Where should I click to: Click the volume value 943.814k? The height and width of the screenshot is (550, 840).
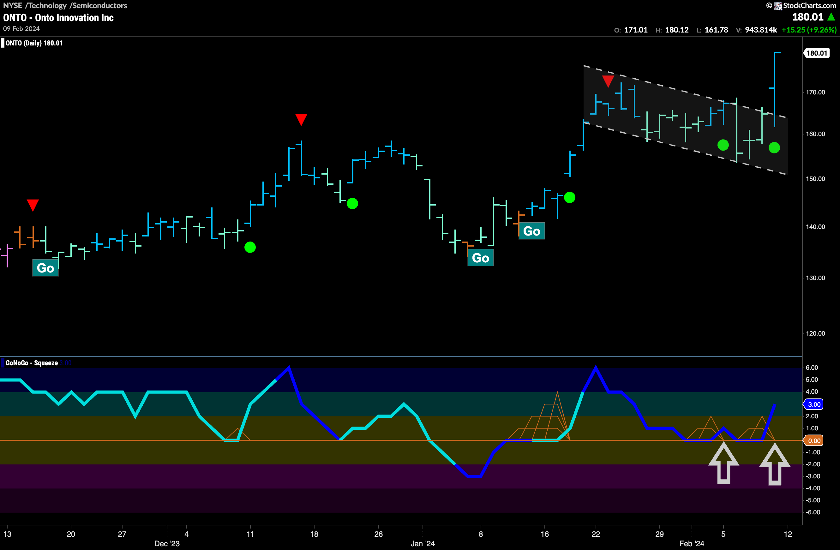tap(761, 30)
